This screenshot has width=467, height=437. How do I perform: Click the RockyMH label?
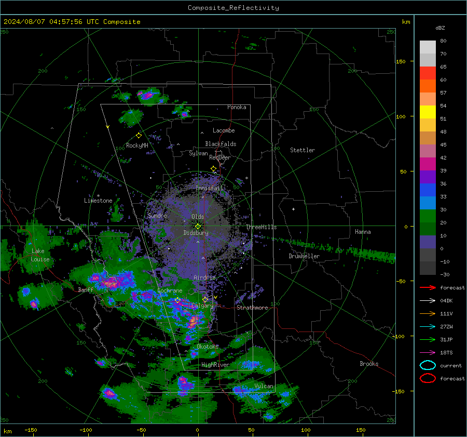(x=137, y=145)
